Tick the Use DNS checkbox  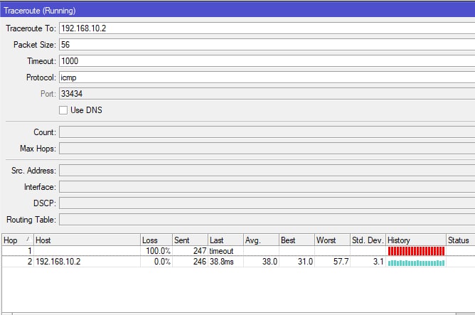click(x=63, y=110)
